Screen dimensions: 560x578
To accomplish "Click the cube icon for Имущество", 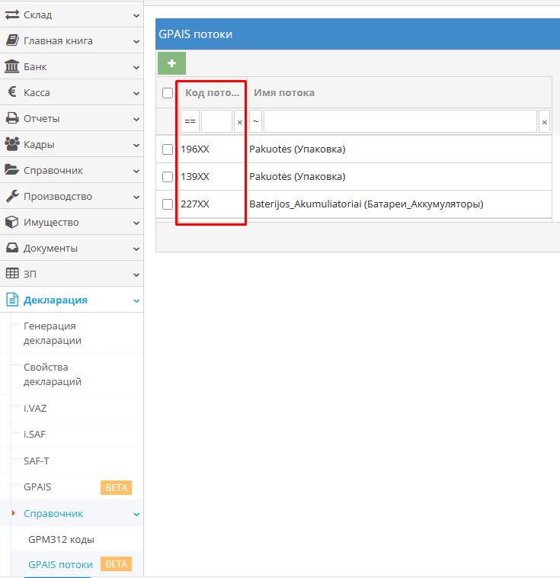I will [12, 222].
